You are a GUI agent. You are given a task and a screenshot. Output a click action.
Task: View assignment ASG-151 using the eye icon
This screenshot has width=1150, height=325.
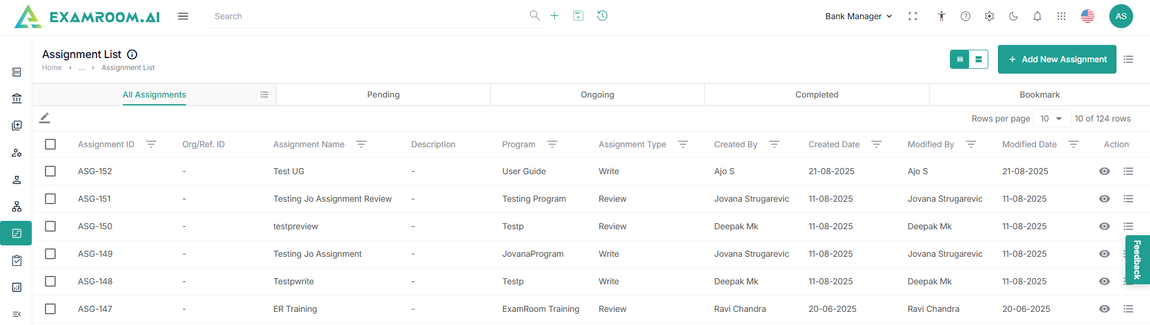pos(1104,199)
